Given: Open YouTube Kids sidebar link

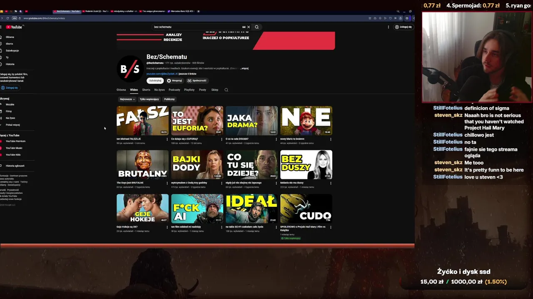Looking at the screenshot, I should [x=13, y=154].
